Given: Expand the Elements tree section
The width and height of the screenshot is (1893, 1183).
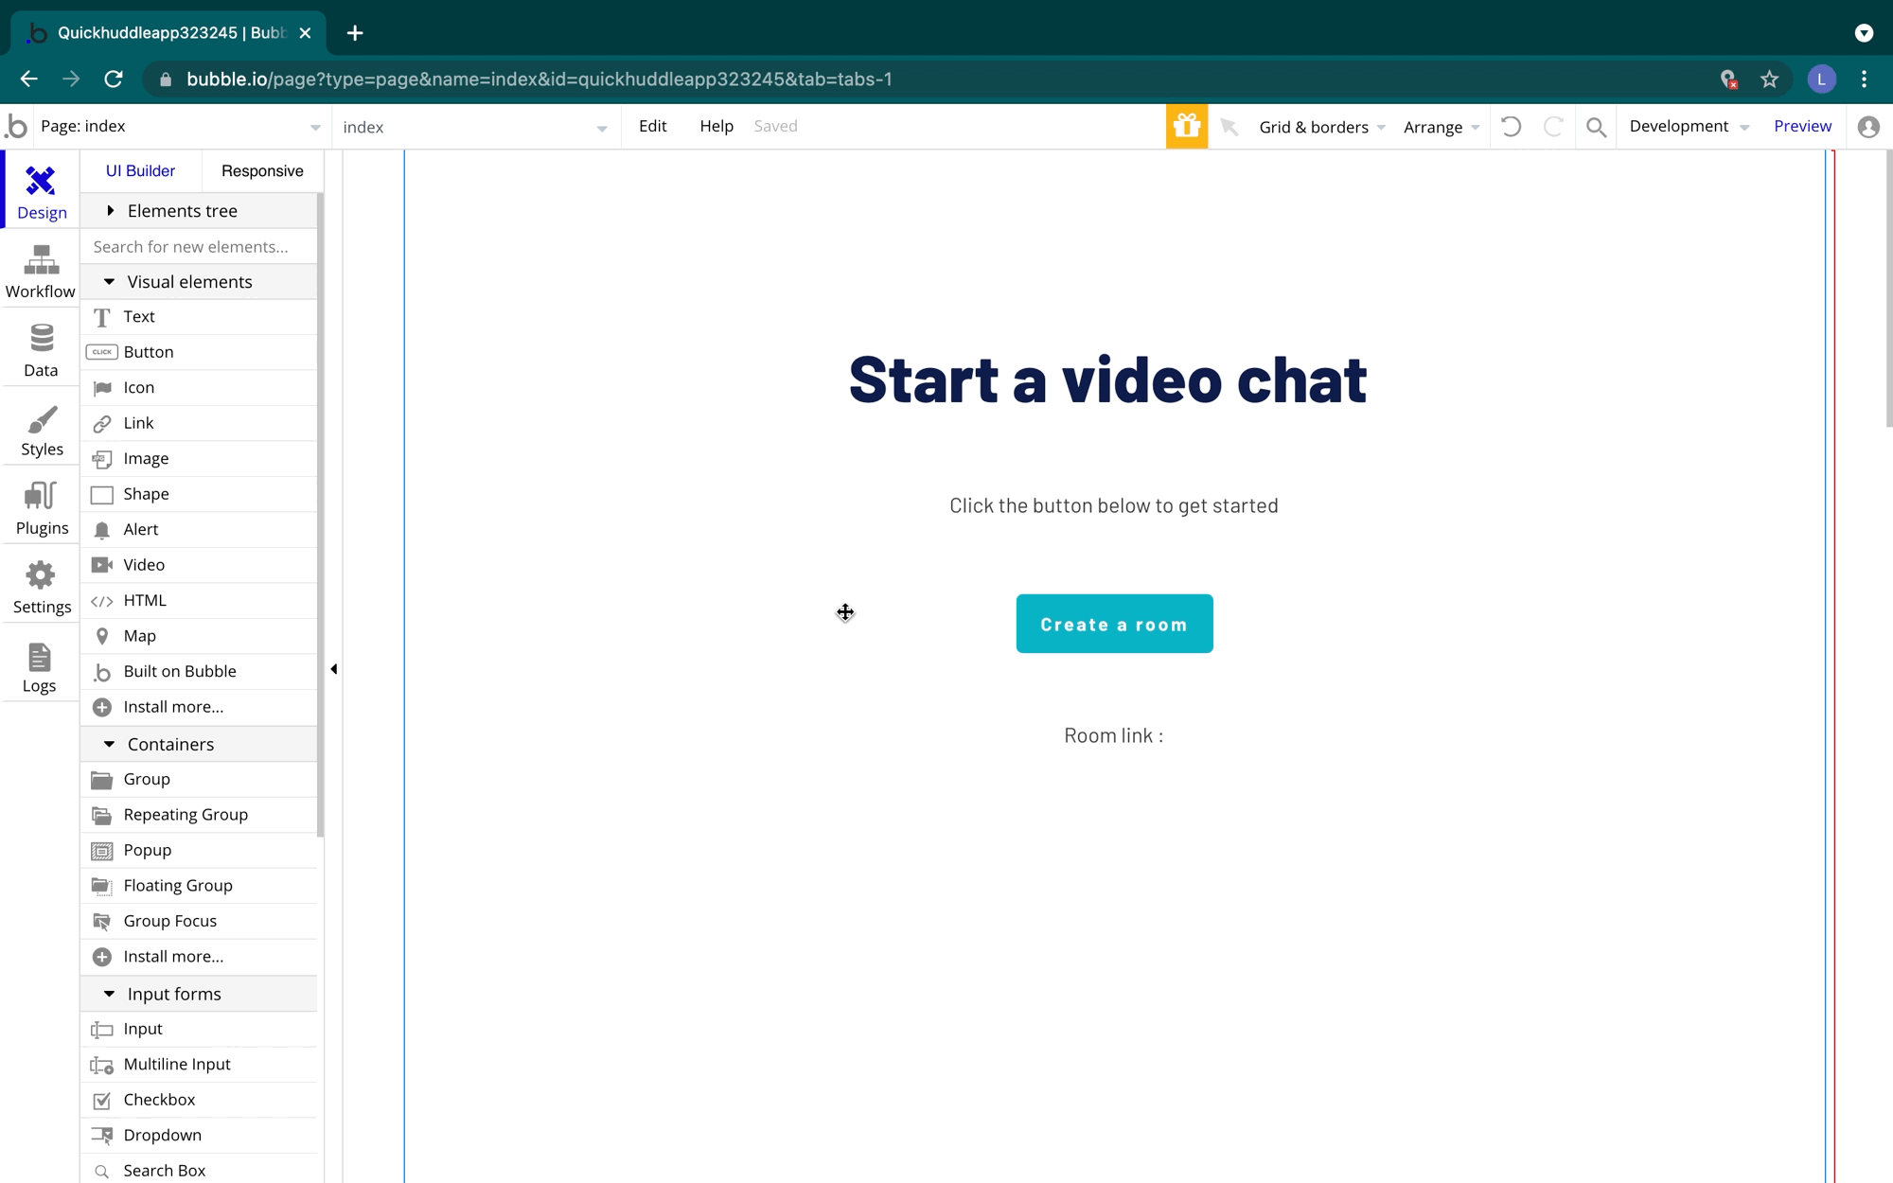Looking at the screenshot, I should (x=199, y=211).
